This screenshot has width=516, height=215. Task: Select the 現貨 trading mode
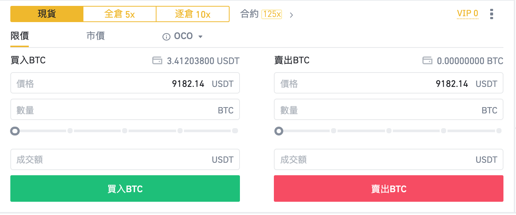coord(47,14)
